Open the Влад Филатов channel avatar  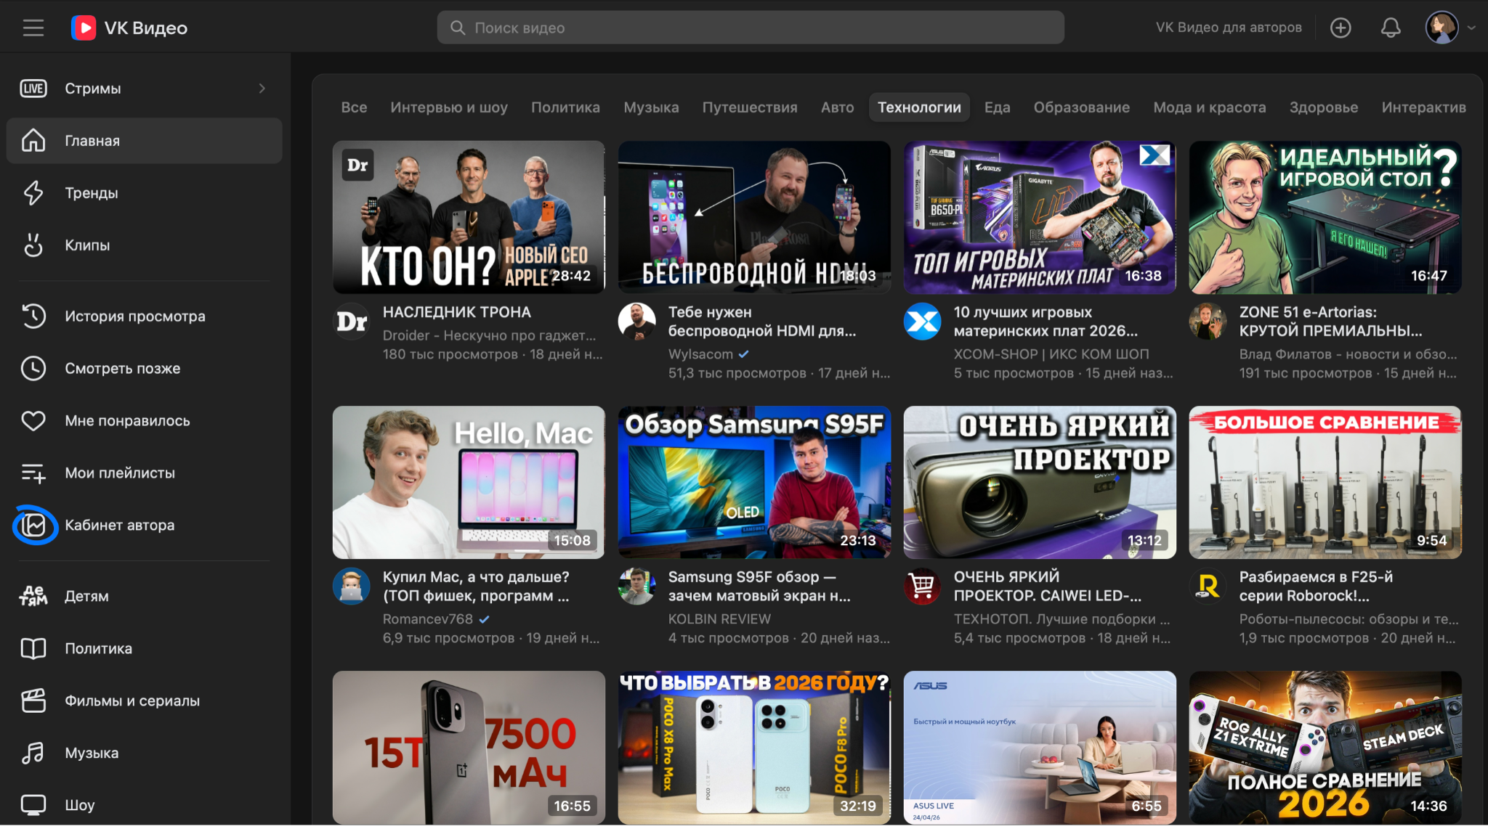(x=1208, y=322)
